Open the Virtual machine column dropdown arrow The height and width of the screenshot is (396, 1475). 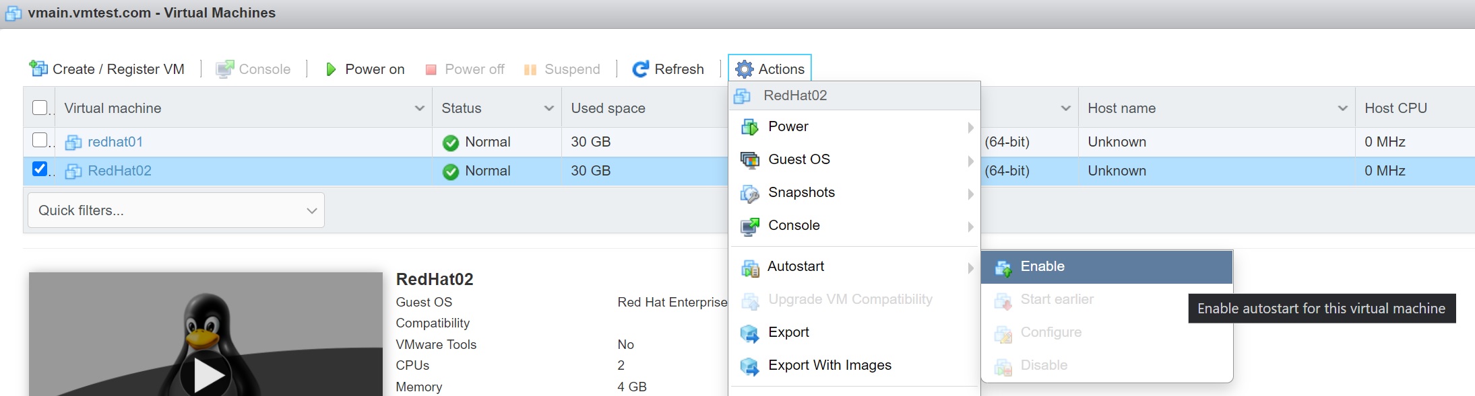[419, 108]
